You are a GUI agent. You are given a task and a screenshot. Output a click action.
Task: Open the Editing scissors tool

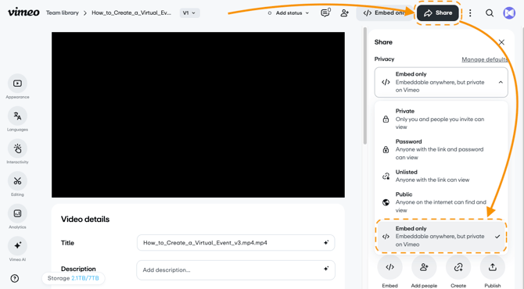pos(17,181)
